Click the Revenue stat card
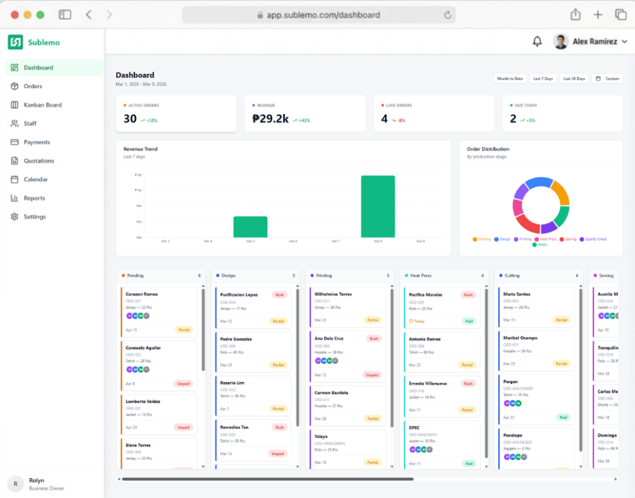635x498 pixels. tap(305, 114)
